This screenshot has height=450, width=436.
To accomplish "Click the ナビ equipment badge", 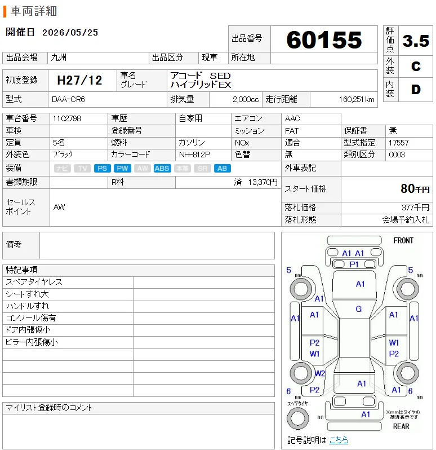I will (62, 169).
